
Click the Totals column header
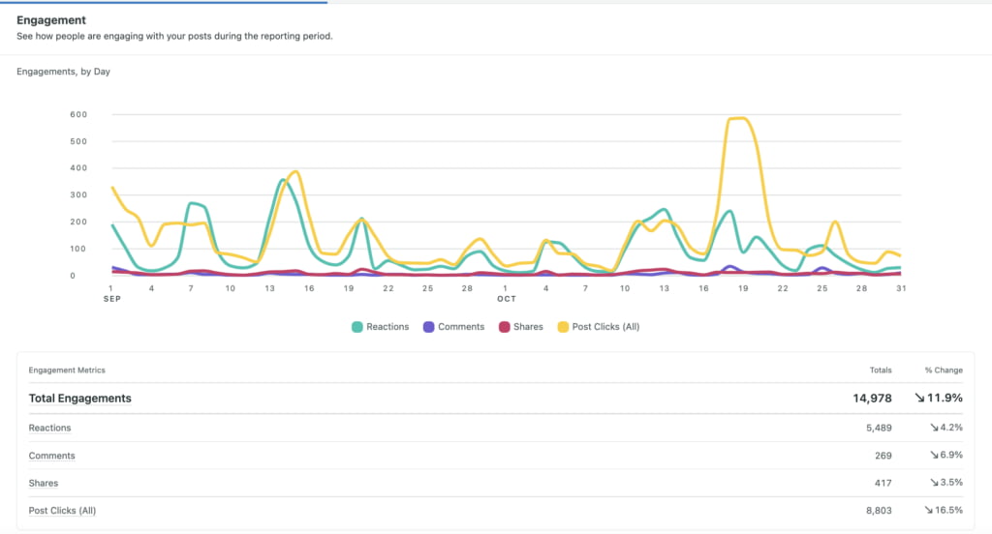coord(881,371)
